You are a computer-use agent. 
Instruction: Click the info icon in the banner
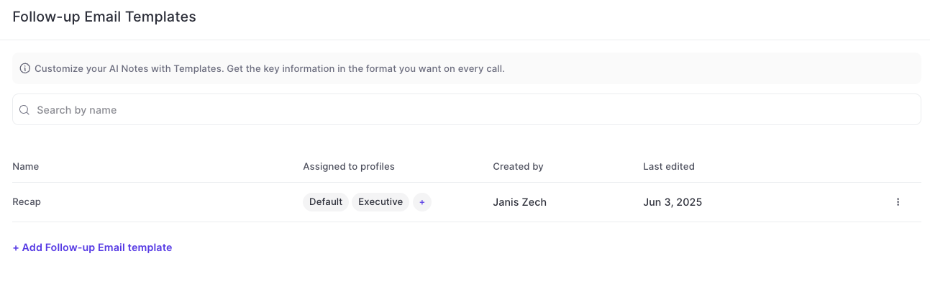pos(25,69)
